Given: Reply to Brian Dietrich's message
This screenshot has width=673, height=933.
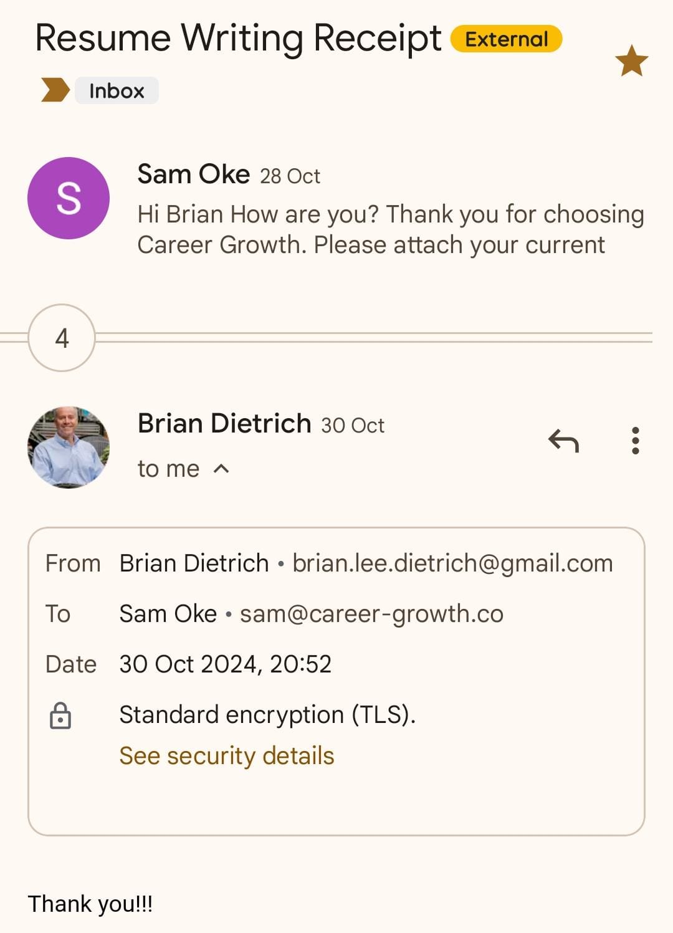Looking at the screenshot, I should coord(563,441).
